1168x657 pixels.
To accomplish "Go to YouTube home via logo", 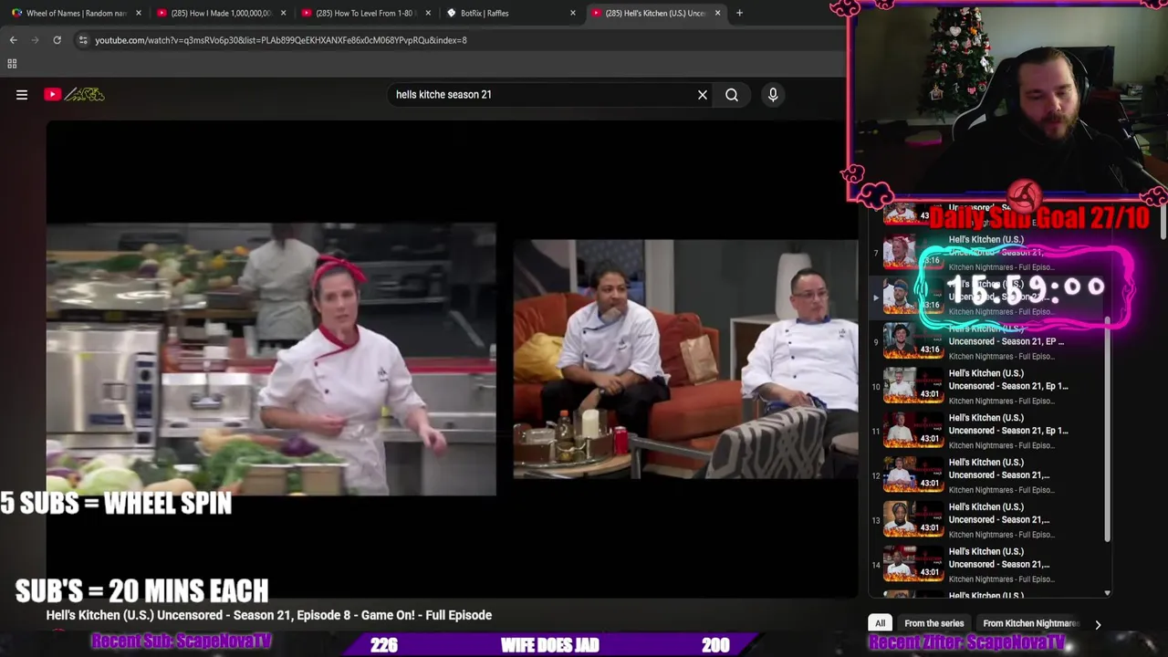I will [x=74, y=94].
